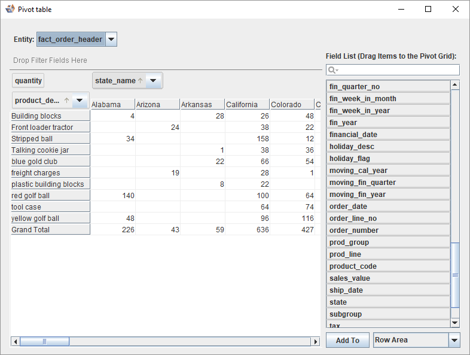Click the sort arrow on product_de... field
Viewport: 470px width, 355px height.
(66, 101)
